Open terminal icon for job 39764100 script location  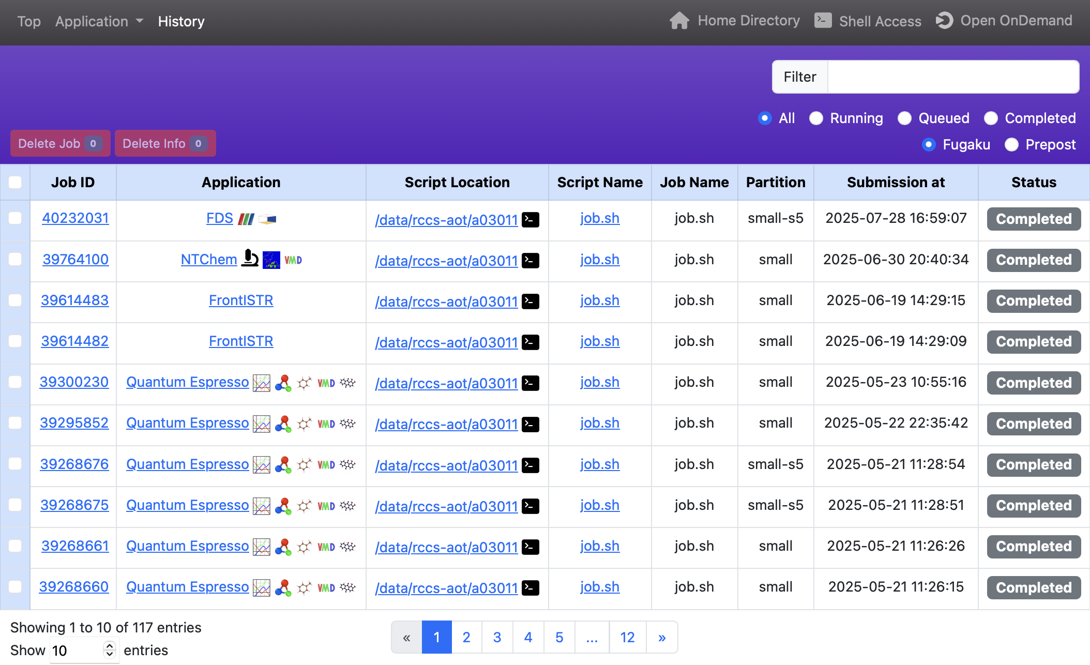(x=531, y=261)
